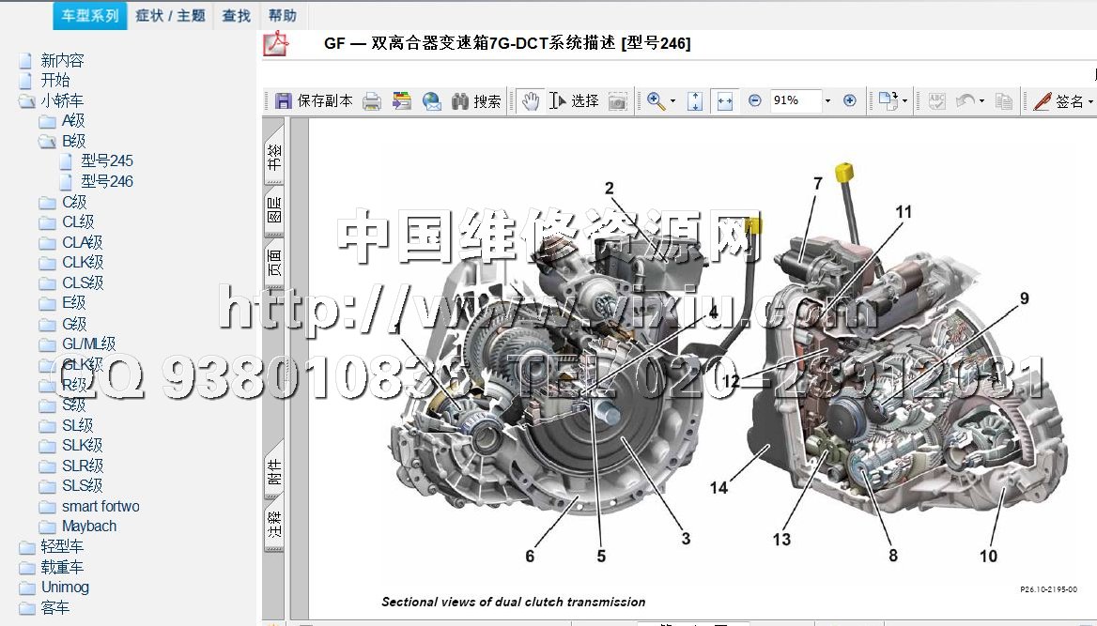Toggle fit width page view
The height and width of the screenshot is (626, 1097).
point(724,101)
